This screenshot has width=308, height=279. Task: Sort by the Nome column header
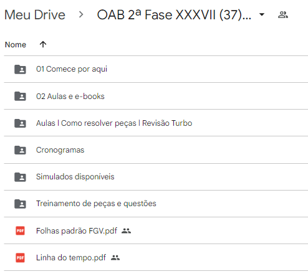(16, 45)
